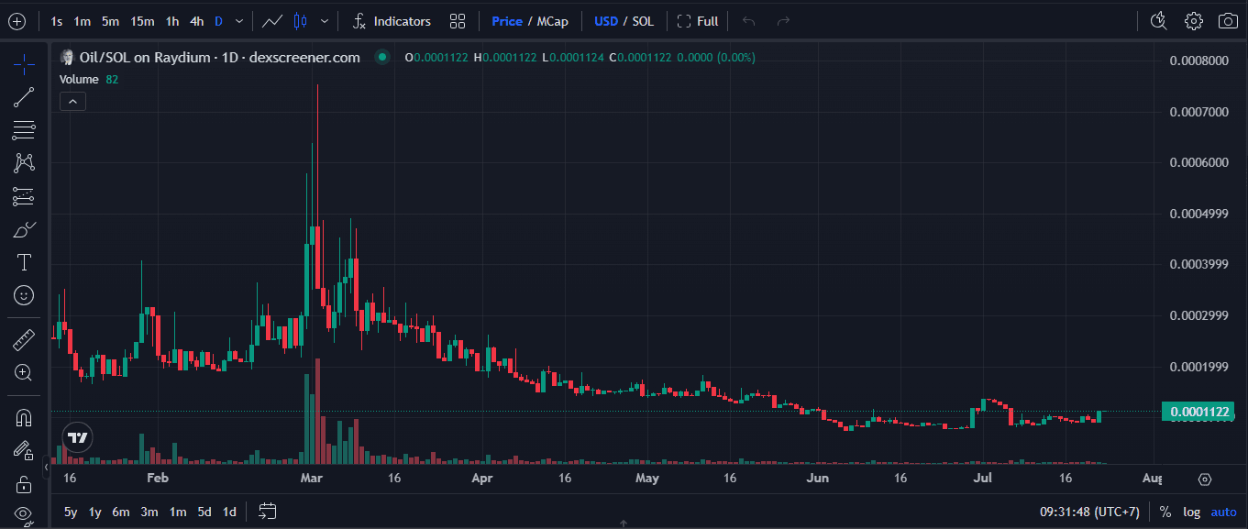This screenshot has height=529, width=1248.
Task: Toggle lock all drawings
Action: tap(24, 483)
